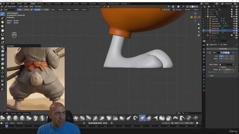
Task: Toggle the Mirror Merge checkbox
Action: tap(220, 70)
